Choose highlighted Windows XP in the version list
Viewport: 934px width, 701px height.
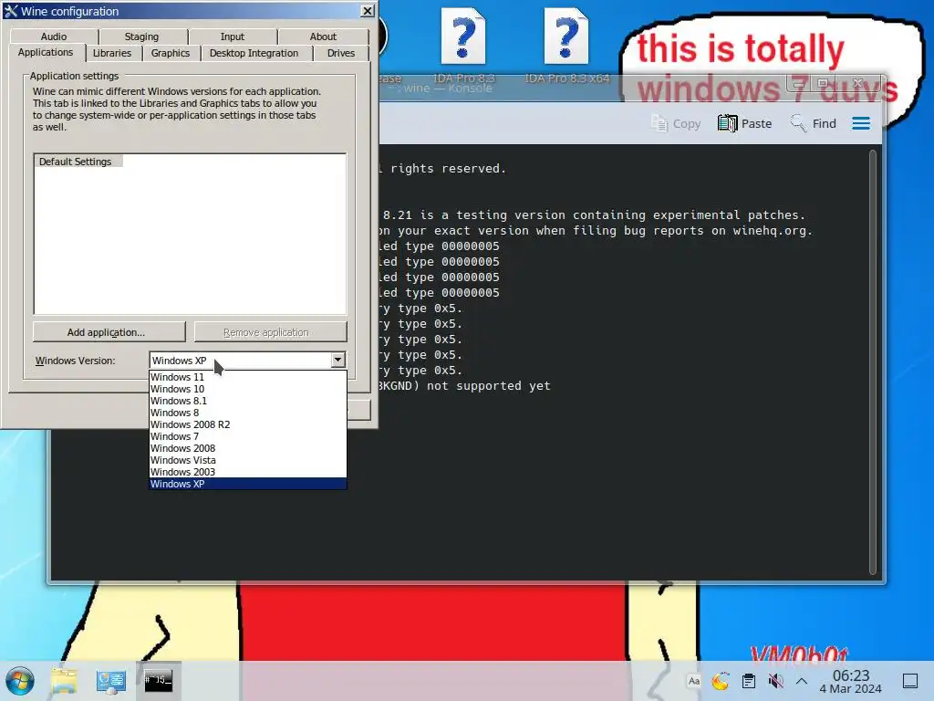(x=248, y=484)
